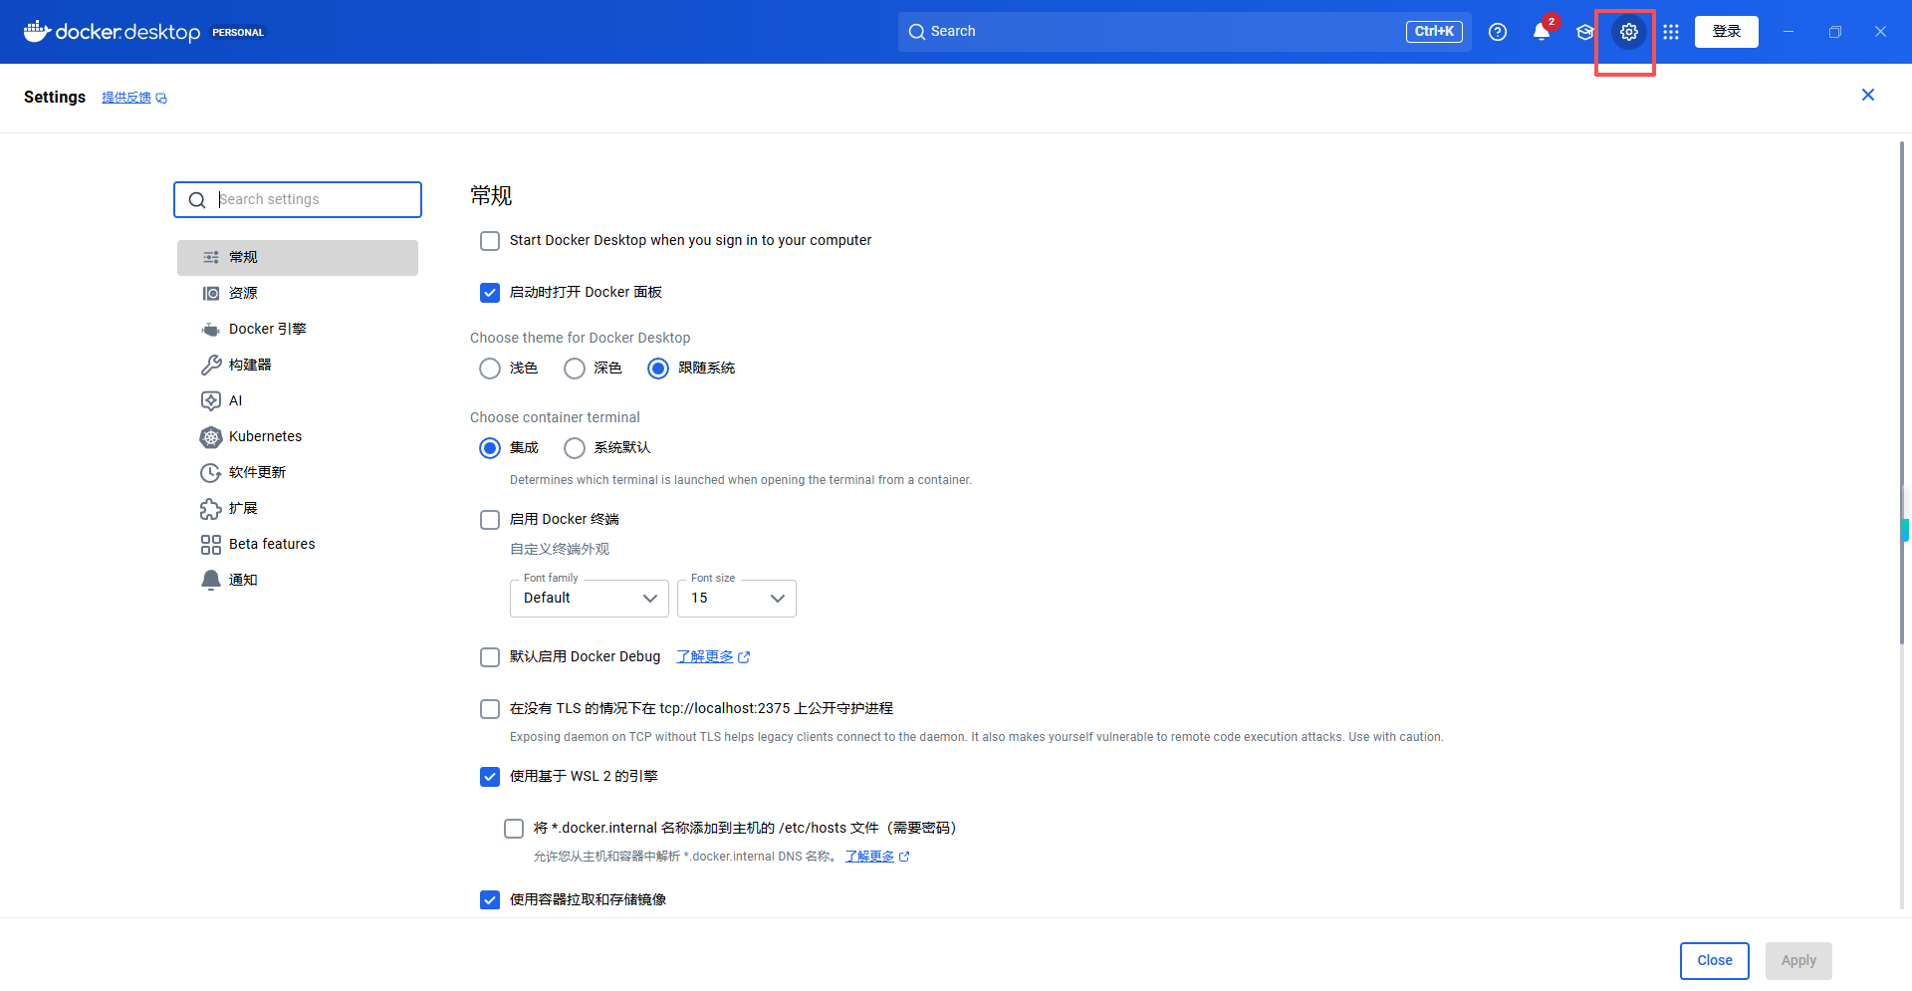Enable 默认启用 Docker Debug checkbox
This screenshot has width=1912, height=991.
(x=490, y=657)
